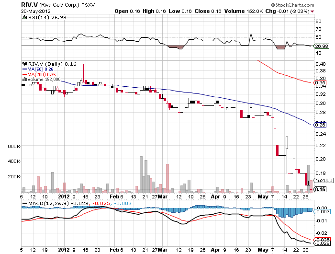Click the -0.01 MACD scale label
Viewport: 335px width, 254px height.
(321, 220)
